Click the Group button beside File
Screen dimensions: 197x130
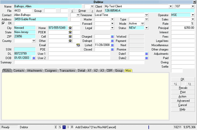(82, 11)
